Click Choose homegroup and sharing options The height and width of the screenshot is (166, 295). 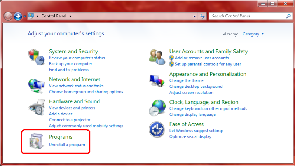click(x=86, y=92)
